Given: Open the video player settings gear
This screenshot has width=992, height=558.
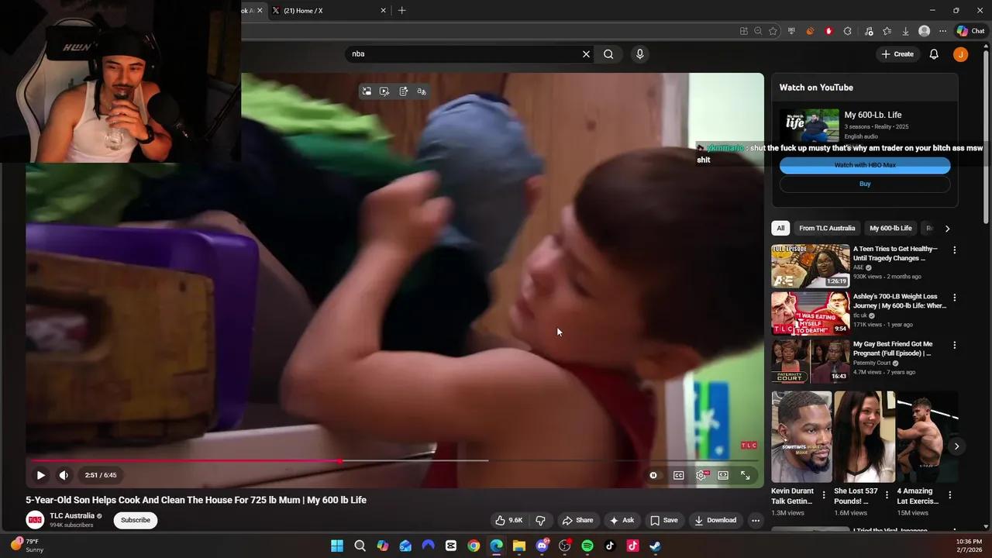Looking at the screenshot, I should [x=701, y=475].
